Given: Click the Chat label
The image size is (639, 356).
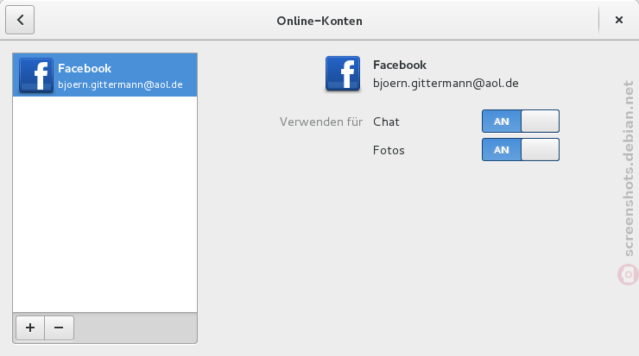Looking at the screenshot, I should (x=386, y=122).
